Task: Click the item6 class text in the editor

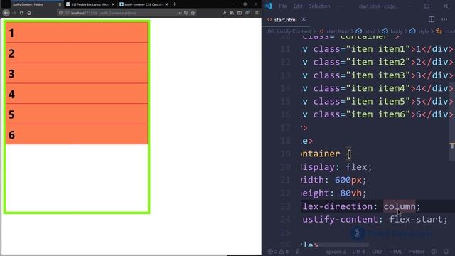Action: tap(392, 114)
